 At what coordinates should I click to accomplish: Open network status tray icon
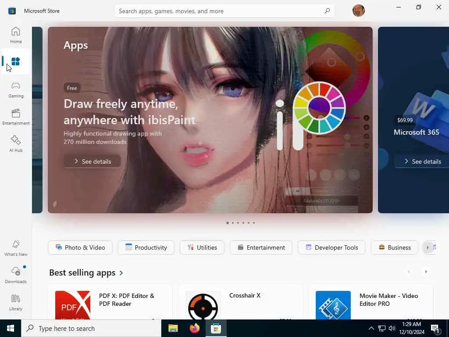(382, 328)
